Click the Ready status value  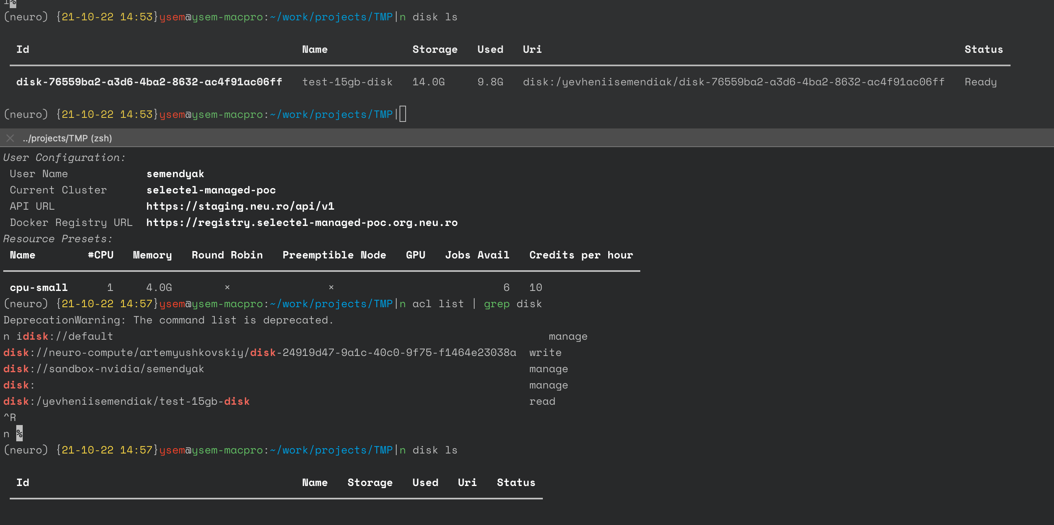[981, 82]
